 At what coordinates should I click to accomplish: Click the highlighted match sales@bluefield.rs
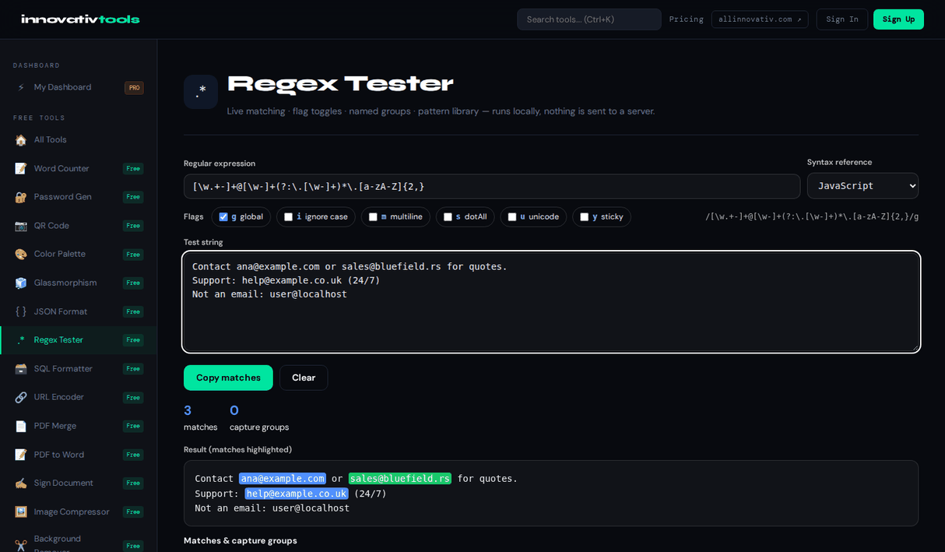point(400,479)
